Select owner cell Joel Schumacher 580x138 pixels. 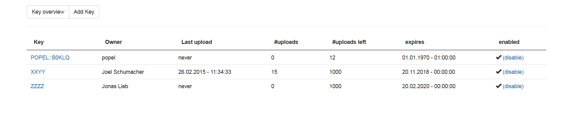(x=123, y=72)
